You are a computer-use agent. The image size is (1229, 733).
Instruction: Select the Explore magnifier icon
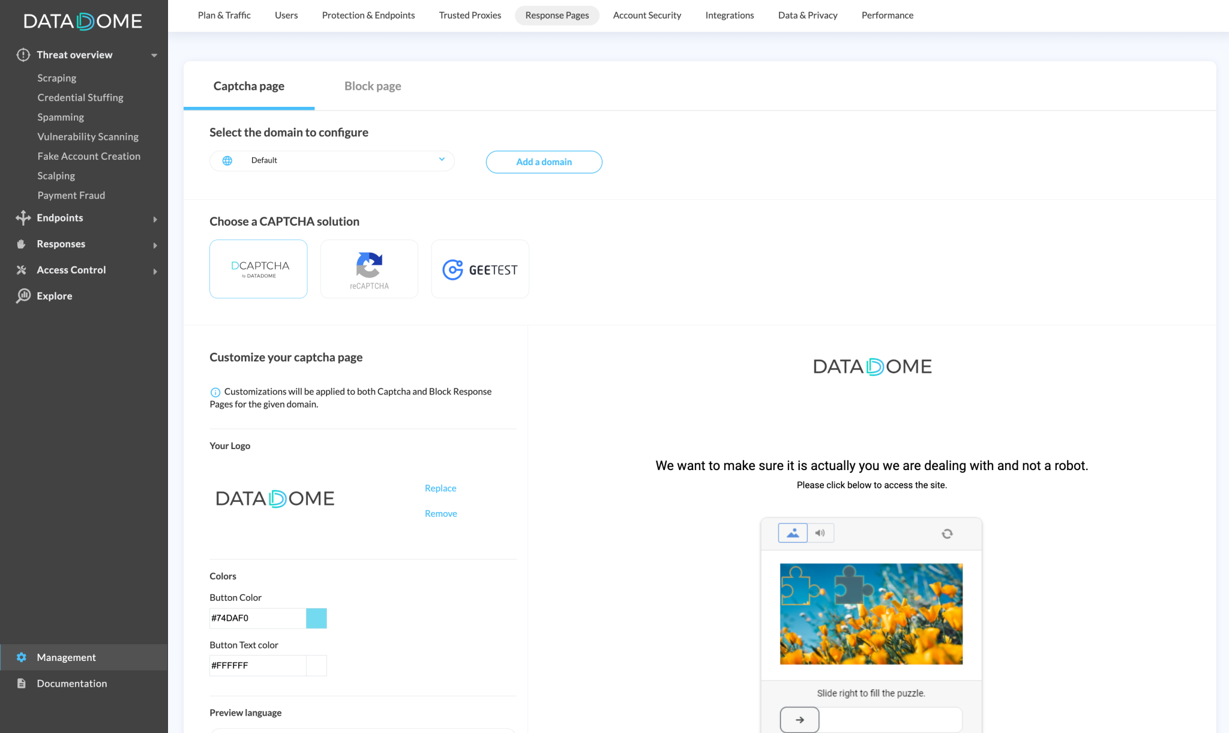[24, 295]
